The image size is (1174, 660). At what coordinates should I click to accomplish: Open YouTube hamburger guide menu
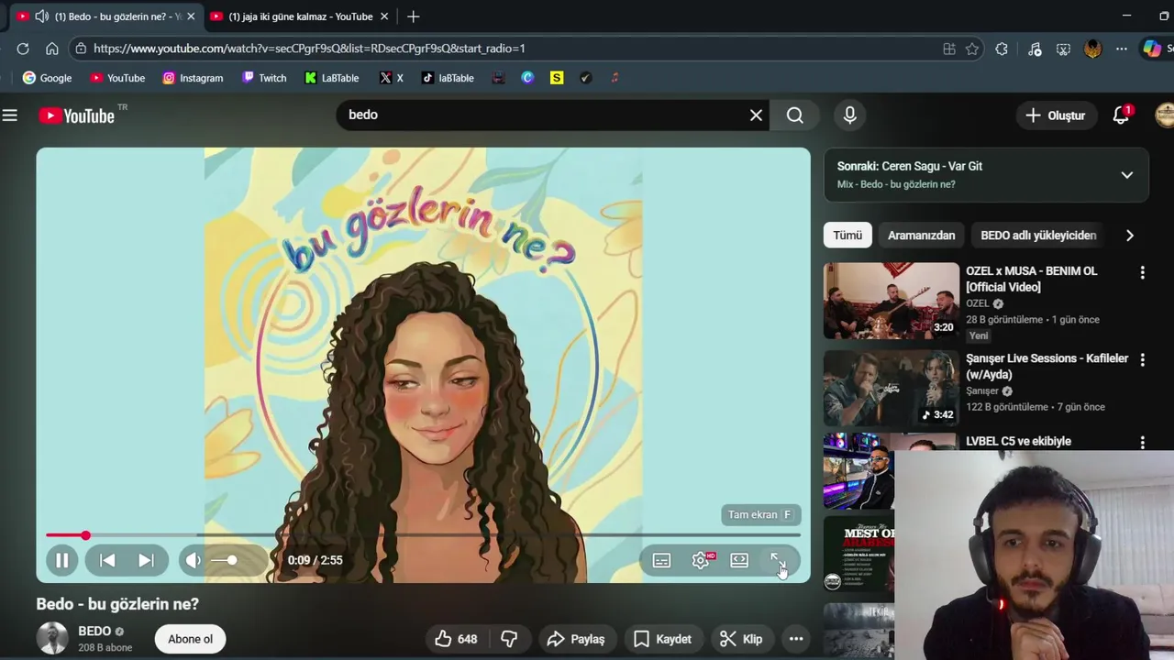point(10,115)
